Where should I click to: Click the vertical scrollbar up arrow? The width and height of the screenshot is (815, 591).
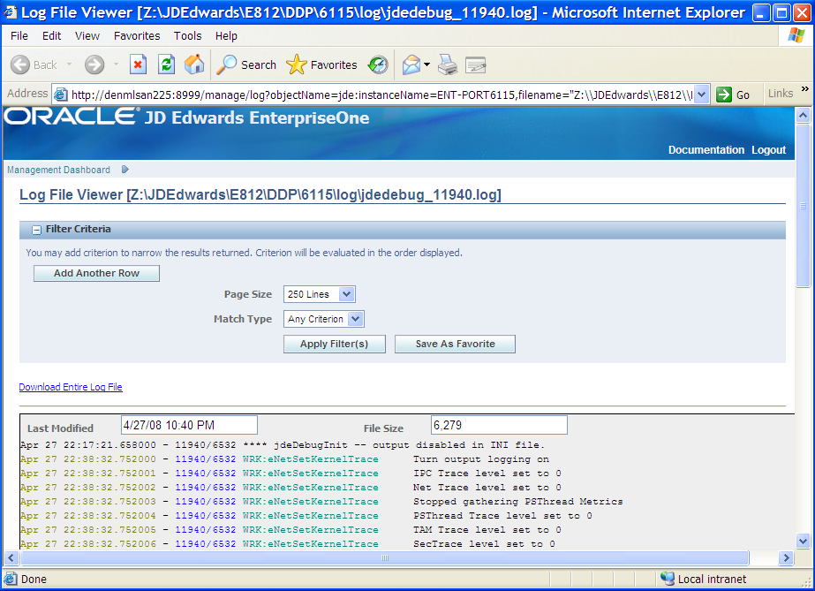[x=803, y=116]
